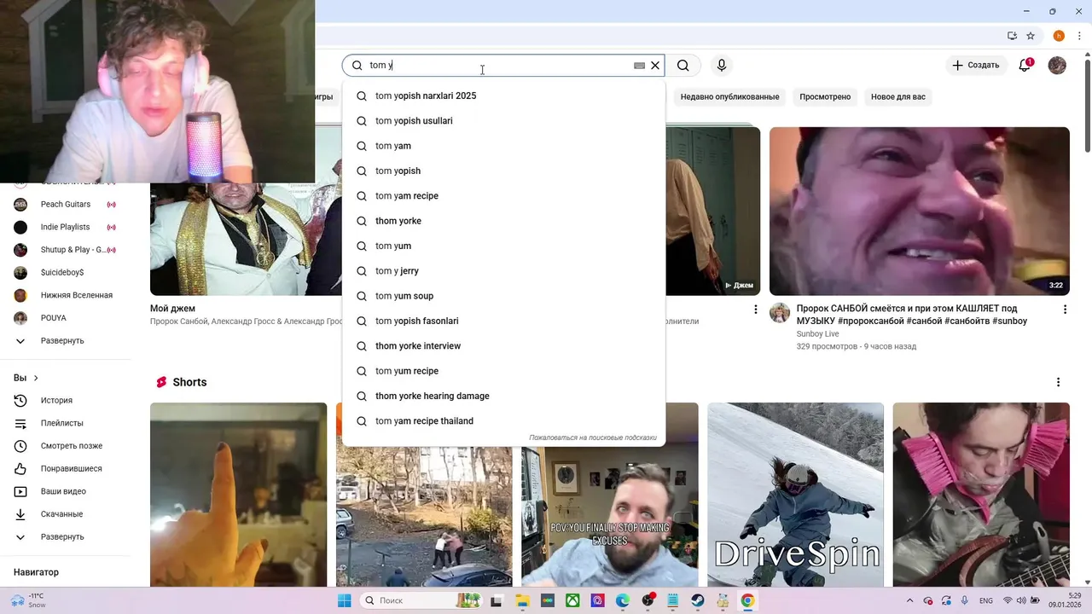Switch input language from ENG

click(986, 600)
